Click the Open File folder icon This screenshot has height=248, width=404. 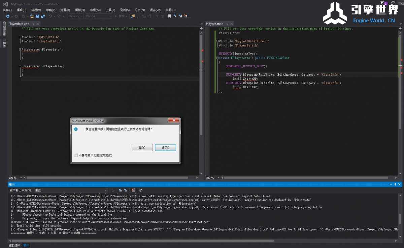pos(32,16)
